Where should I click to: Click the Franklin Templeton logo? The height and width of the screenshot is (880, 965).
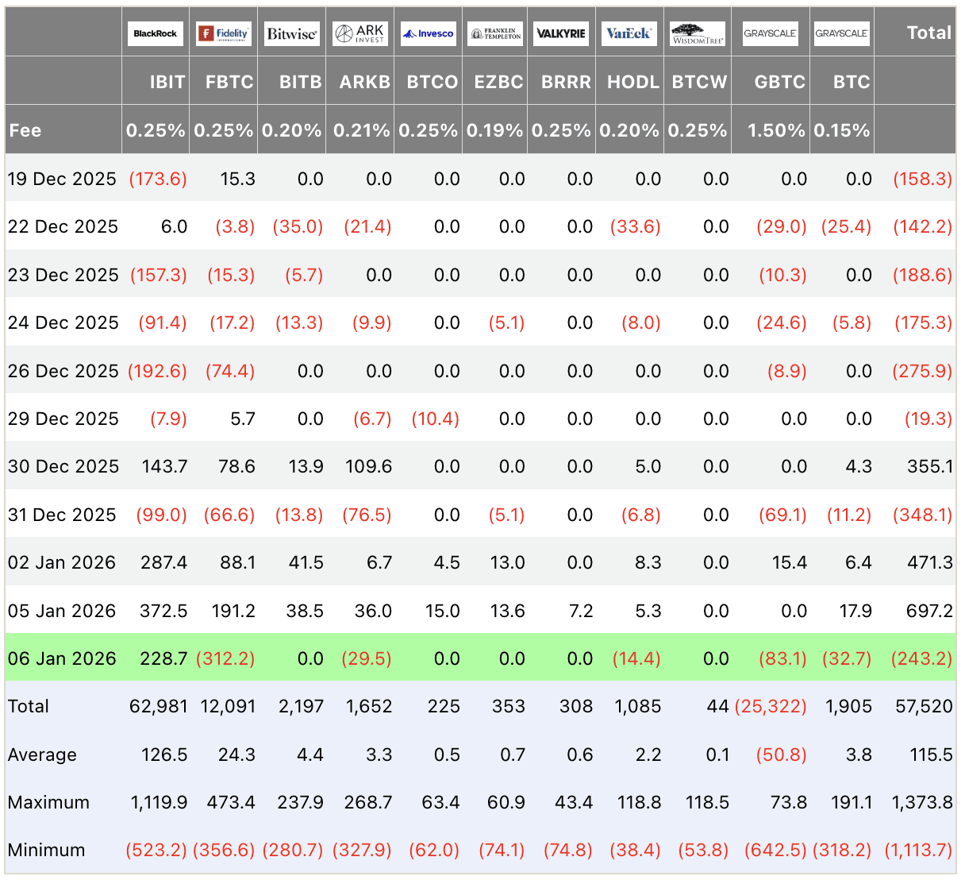point(496,33)
